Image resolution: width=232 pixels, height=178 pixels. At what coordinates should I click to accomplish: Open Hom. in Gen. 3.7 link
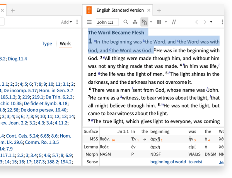point(56,91)
